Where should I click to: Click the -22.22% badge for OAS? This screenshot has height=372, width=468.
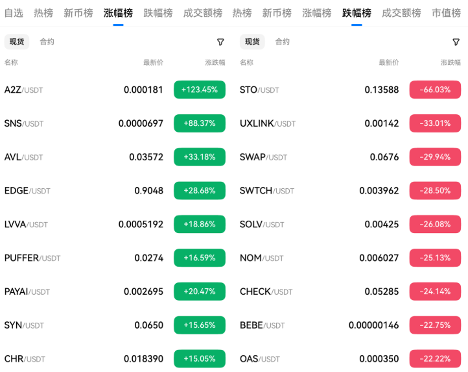click(x=435, y=358)
